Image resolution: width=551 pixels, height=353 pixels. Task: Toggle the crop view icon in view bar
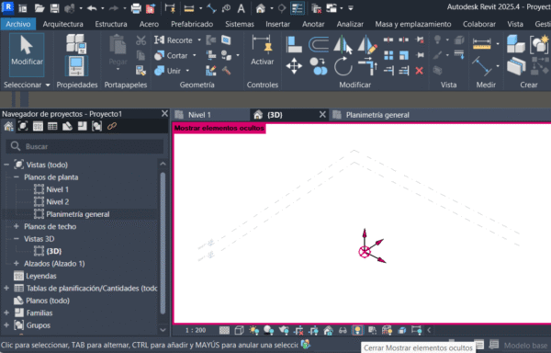(298, 330)
